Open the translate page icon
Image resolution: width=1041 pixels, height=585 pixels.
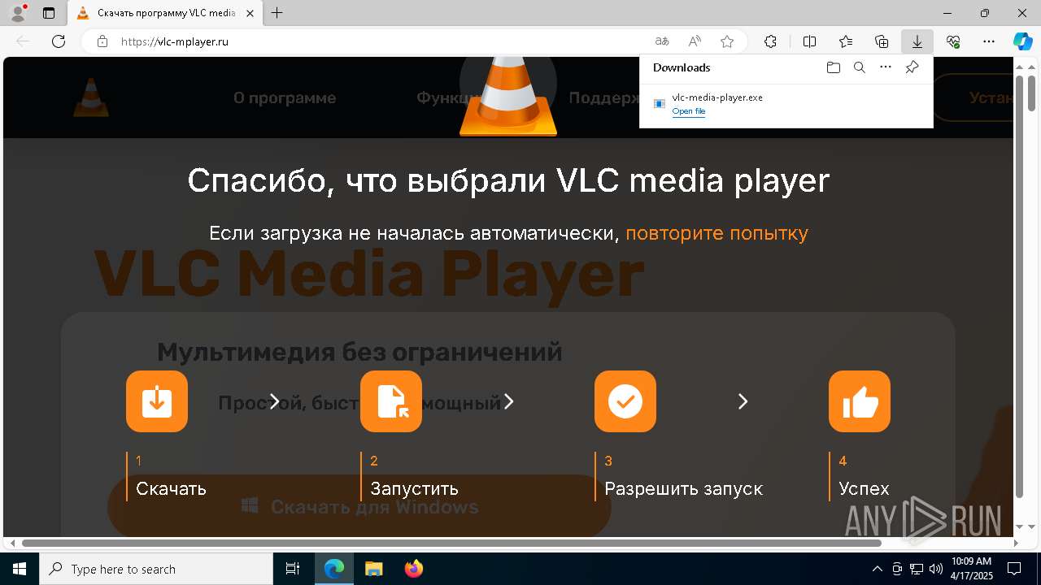tap(662, 41)
